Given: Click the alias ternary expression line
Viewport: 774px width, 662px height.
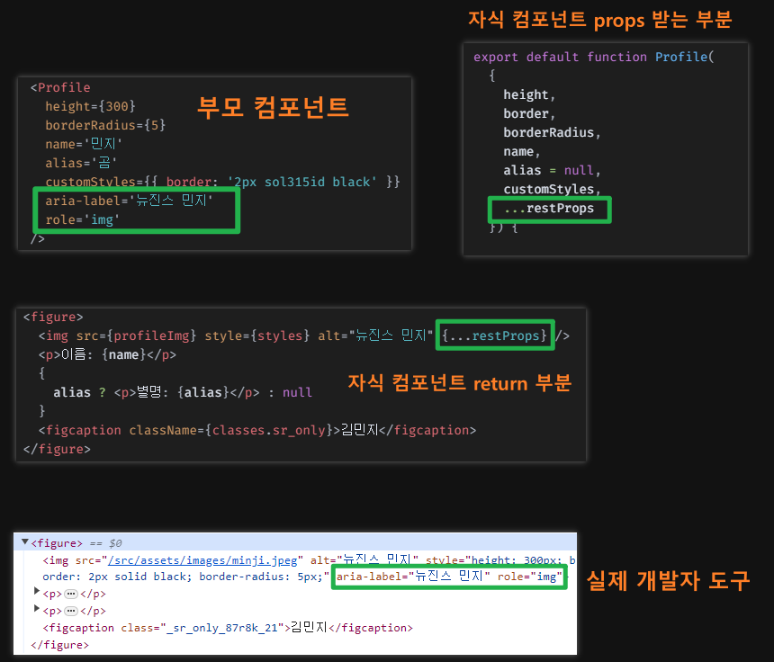Looking at the screenshot, I should pos(183,392).
